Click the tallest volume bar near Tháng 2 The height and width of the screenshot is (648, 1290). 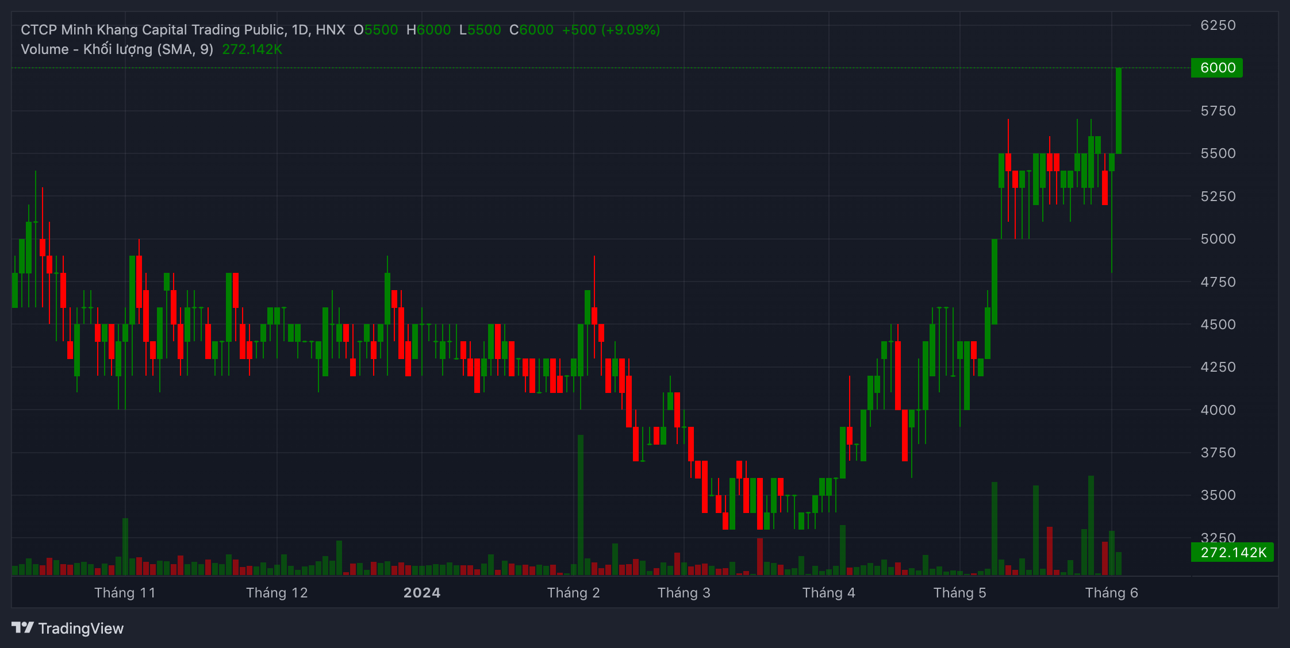[x=581, y=506]
